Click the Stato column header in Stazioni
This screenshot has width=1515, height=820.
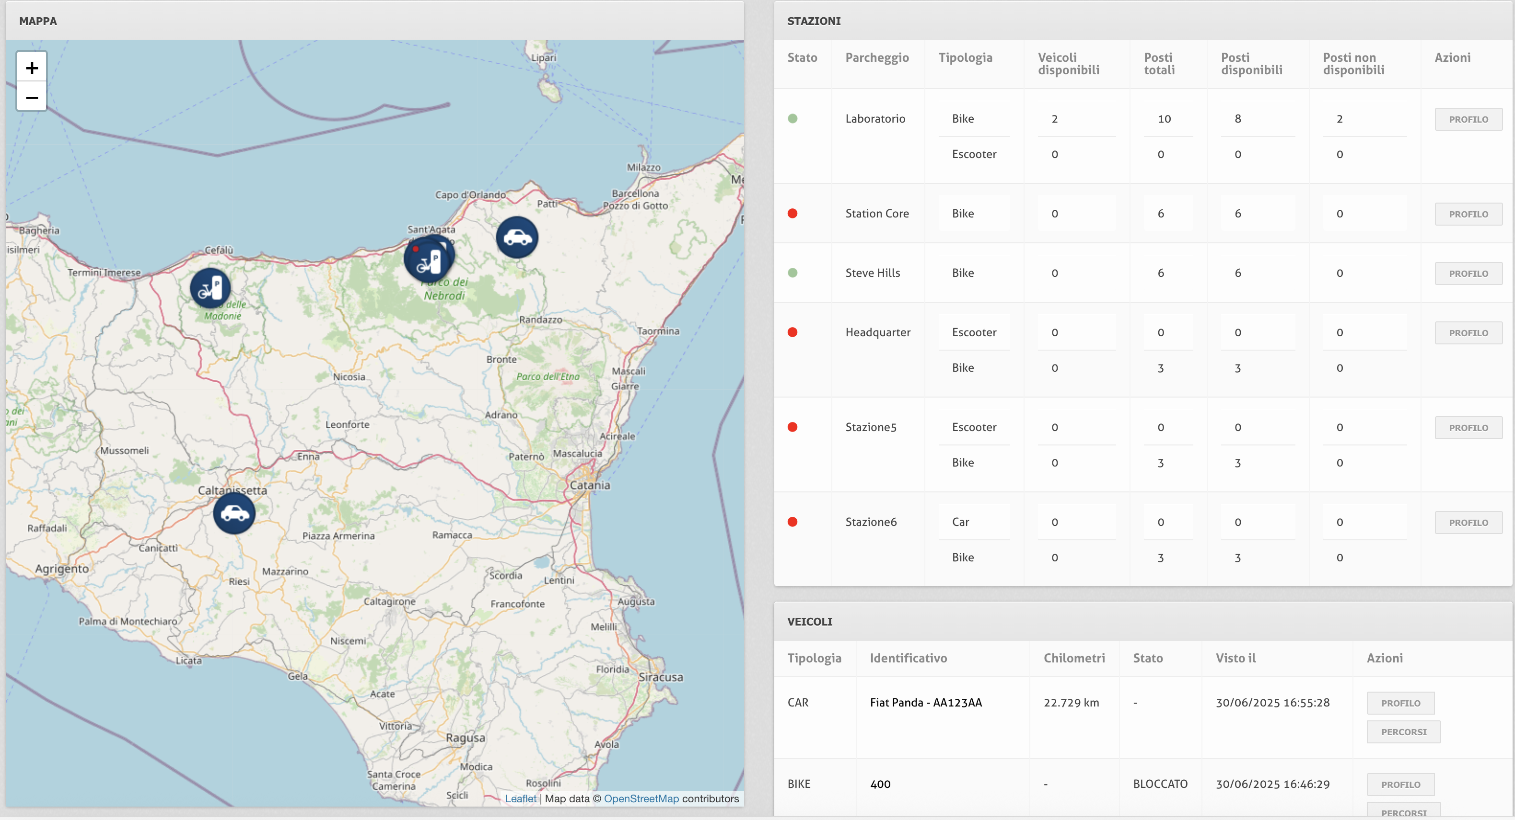click(x=802, y=57)
